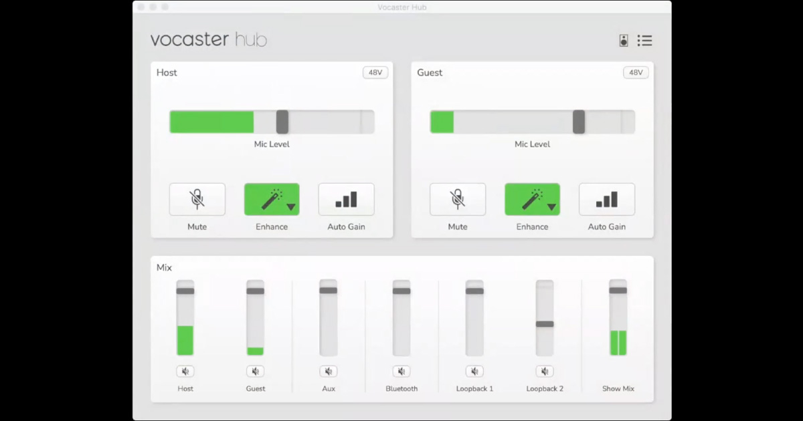This screenshot has width=803, height=421.
Task: Click the Guest mix fader handle
Action: [x=256, y=291]
